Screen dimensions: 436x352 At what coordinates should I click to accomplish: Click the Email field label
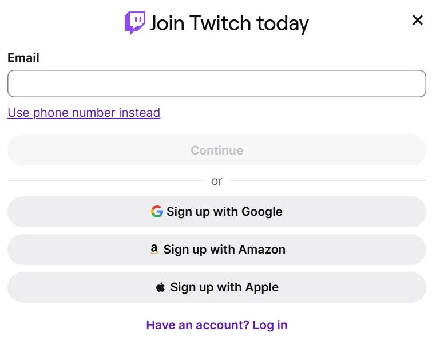(x=23, y=58)
